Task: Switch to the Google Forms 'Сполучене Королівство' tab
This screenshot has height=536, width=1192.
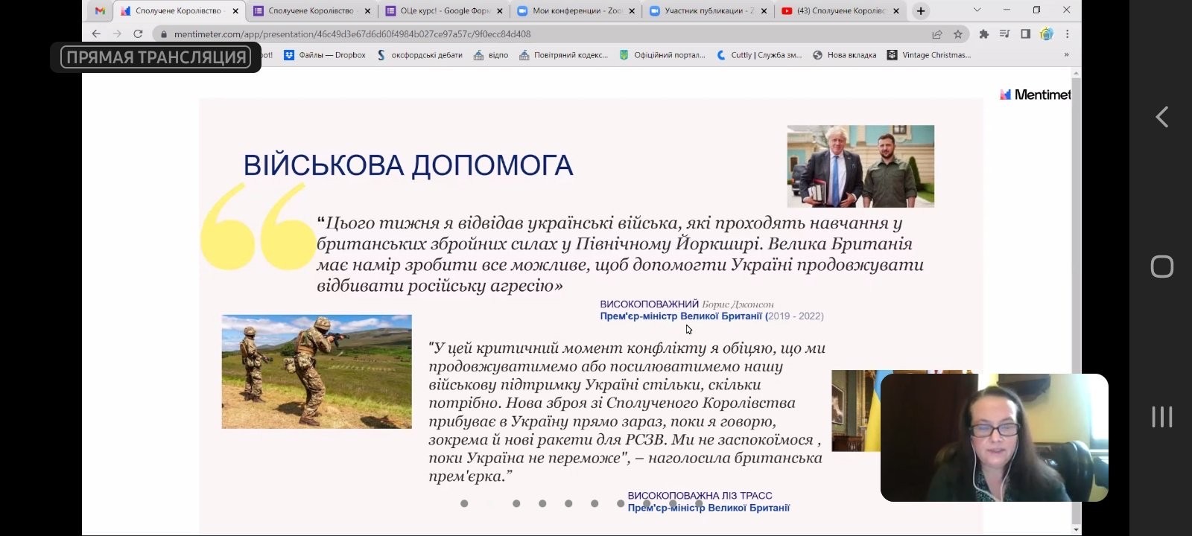Action: (x=311, y=11)
